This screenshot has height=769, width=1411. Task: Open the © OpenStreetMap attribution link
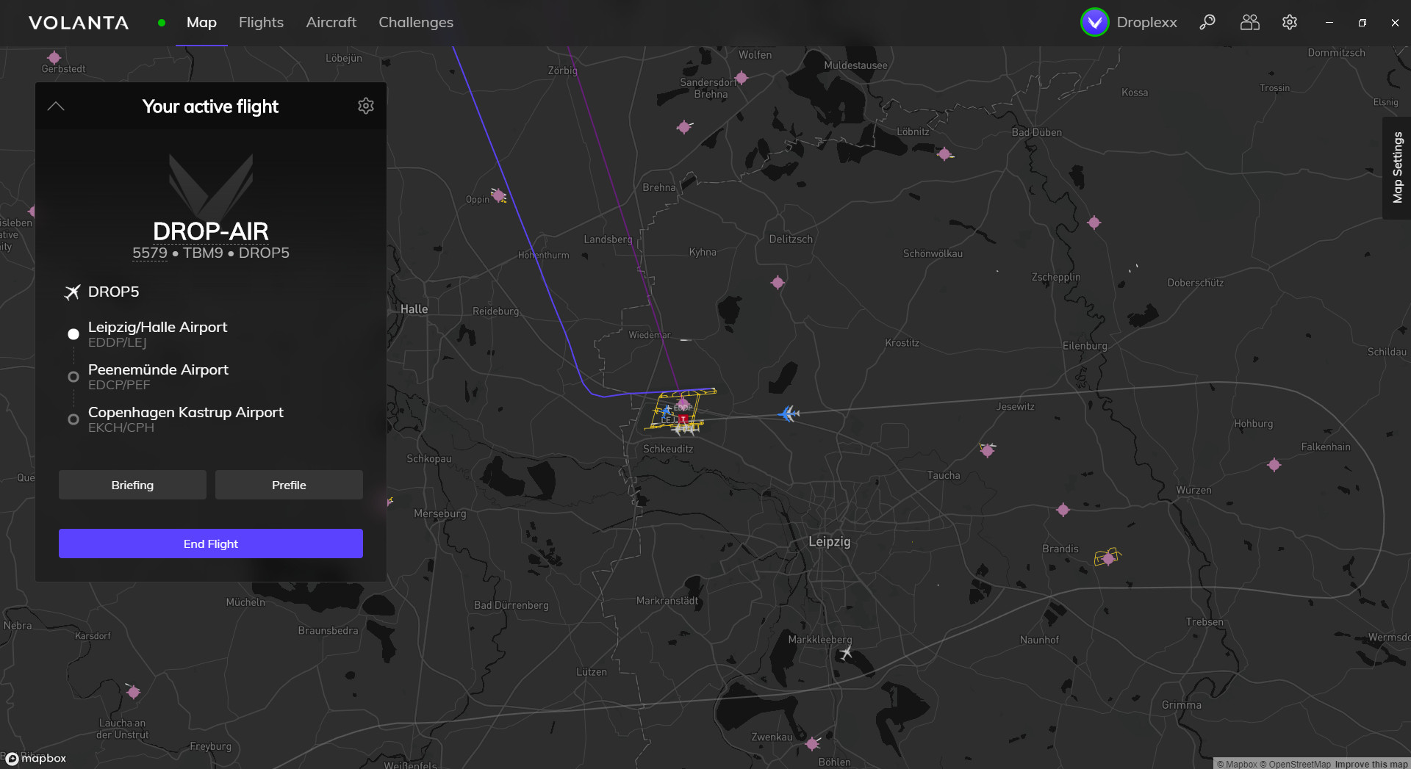1295,764
